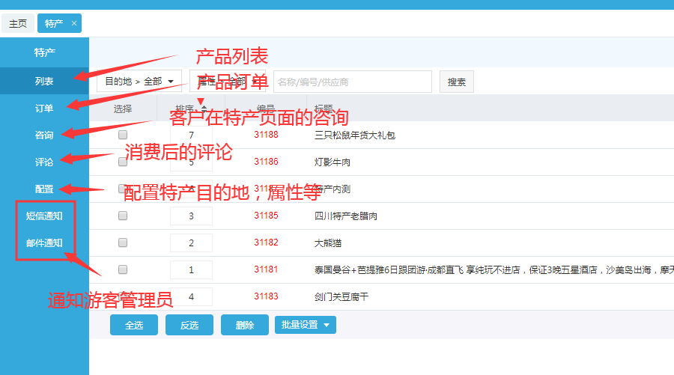Click the 名称/编号/供应商 search field

[x=352, y=82]
